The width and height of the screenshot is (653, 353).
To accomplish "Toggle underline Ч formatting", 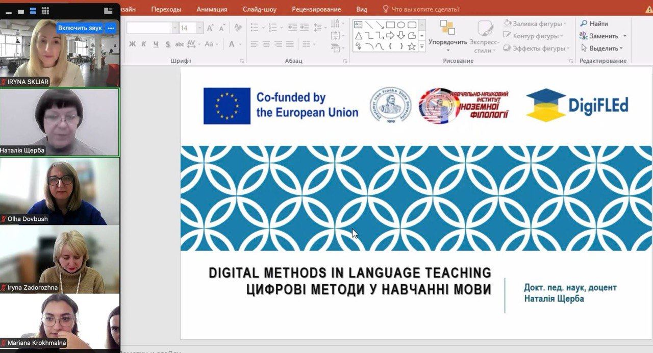I will [155, 44].
